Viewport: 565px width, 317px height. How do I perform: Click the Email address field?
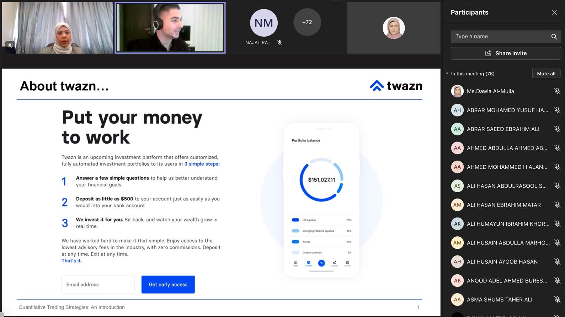pyautogui.click(x=98, y=285)
